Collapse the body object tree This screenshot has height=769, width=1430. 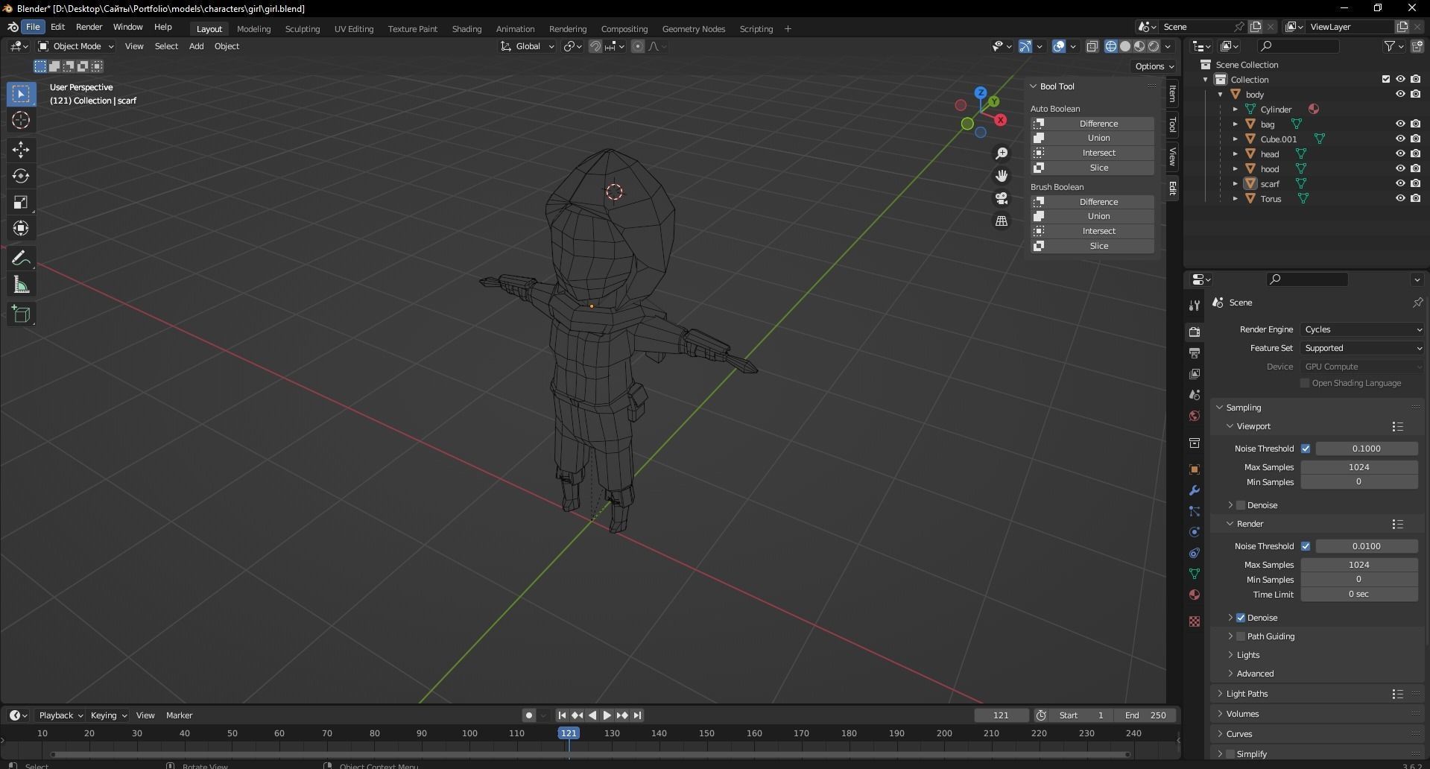click(x=1220, y=94)
